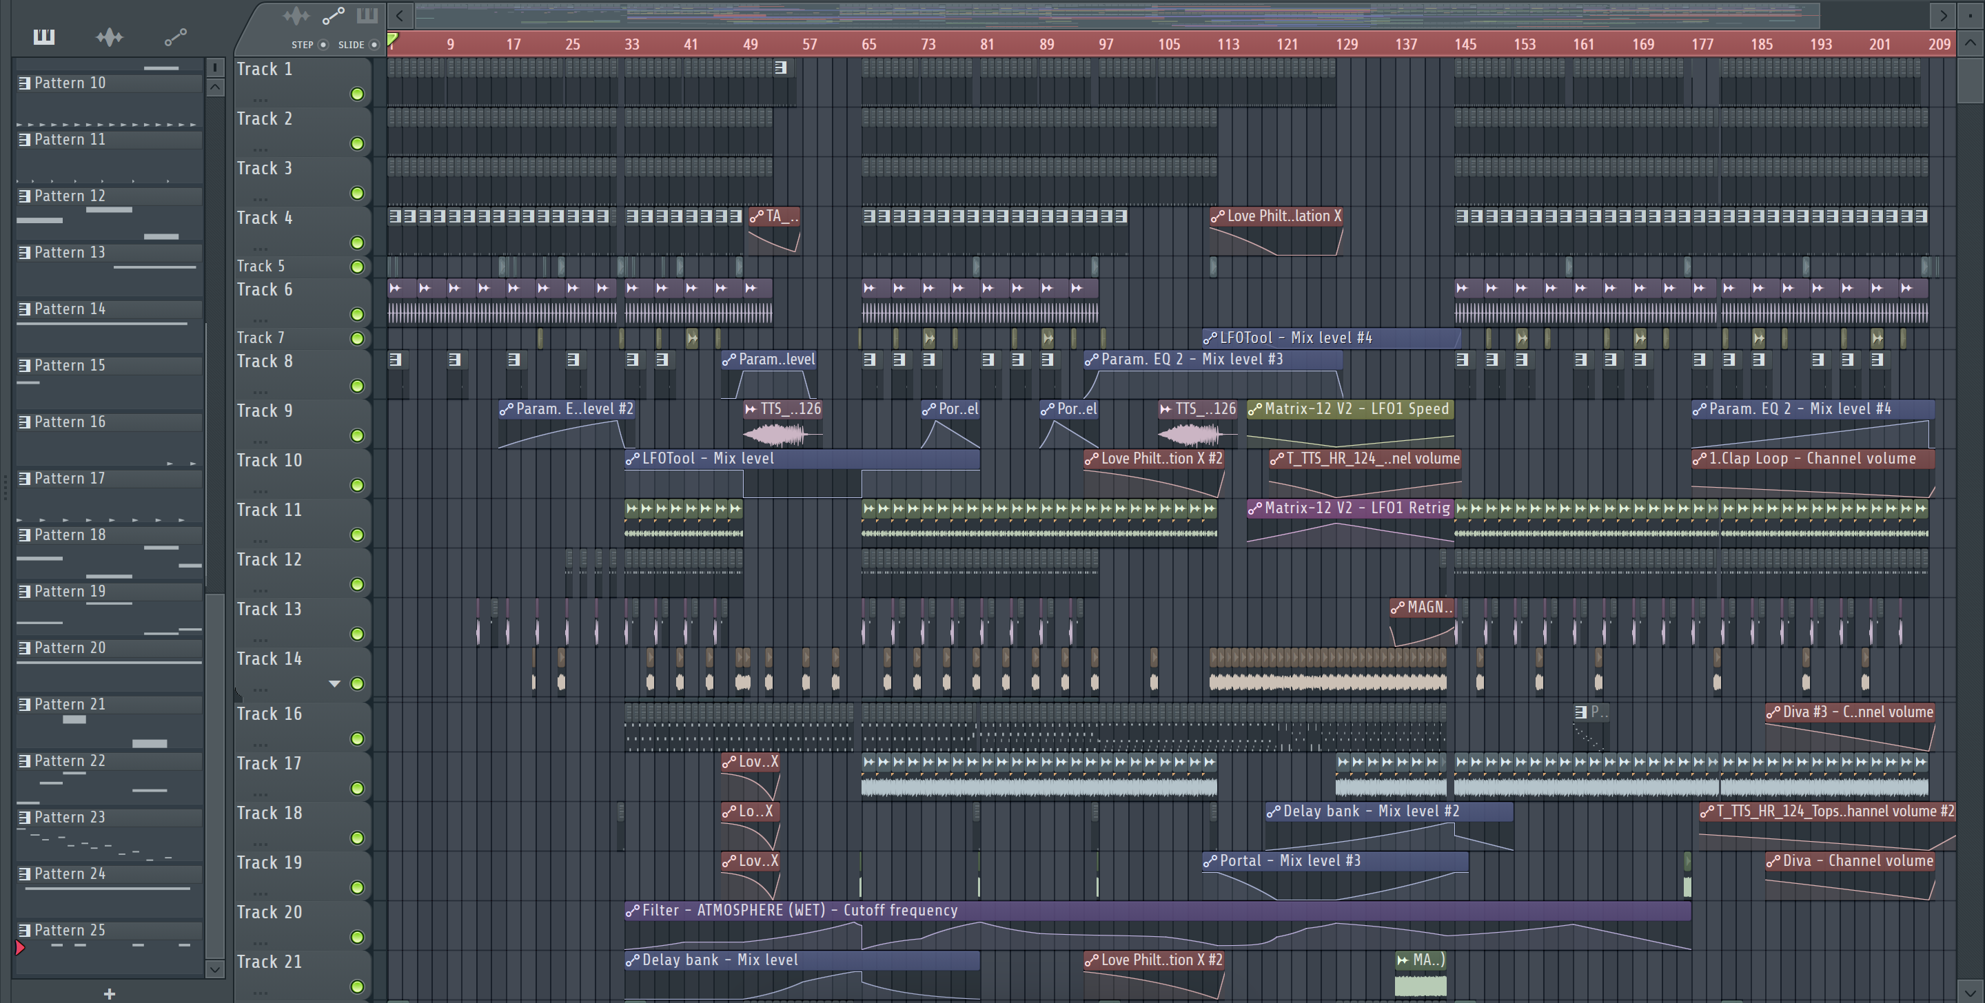The width and height of the screenshot is (1985, 1003).
Task: Click the playlist vertical scroll up arrow
Action: click(1970, 43)
